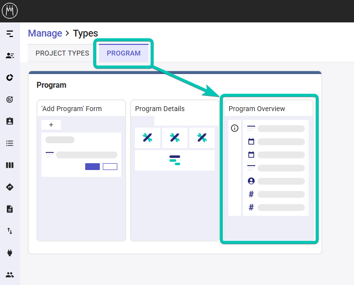
Task: Open the ID badge sidebar icon
Action: coord(10,121)
